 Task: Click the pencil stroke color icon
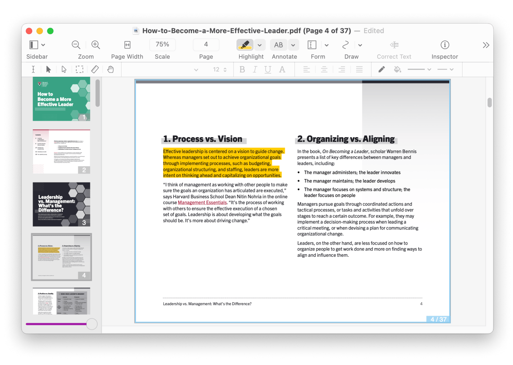click(381, 69)
